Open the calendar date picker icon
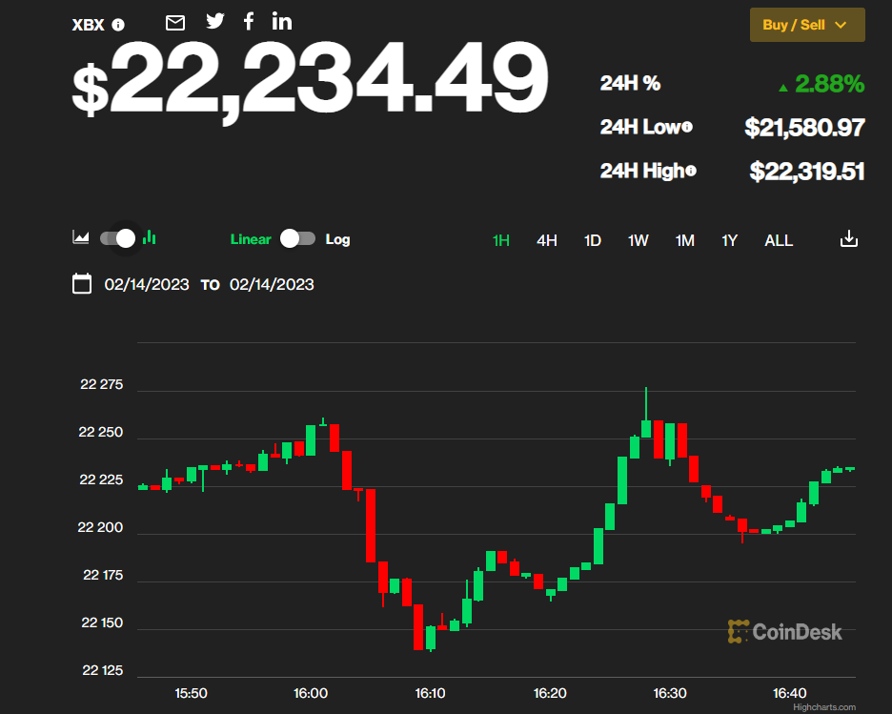The width and height of the screenshot is (892, 714). click(82, 283)
